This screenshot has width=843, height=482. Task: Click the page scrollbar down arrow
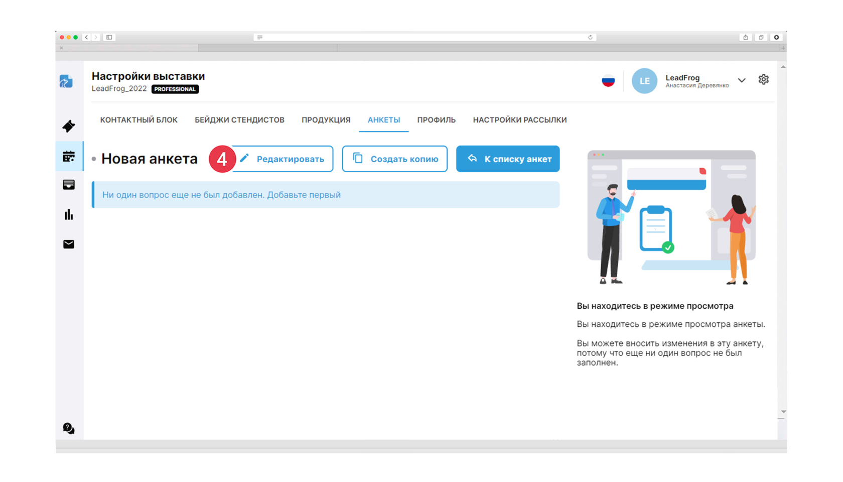783,412
